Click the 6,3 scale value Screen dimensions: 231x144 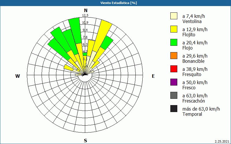(85, 44)
